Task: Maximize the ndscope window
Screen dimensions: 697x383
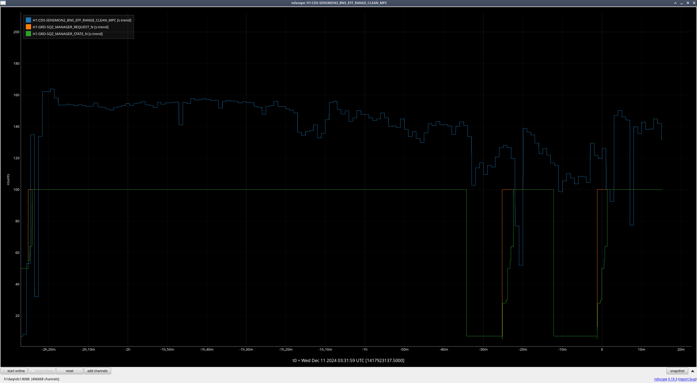Action: pyautogui.click(x=688, y=3)
